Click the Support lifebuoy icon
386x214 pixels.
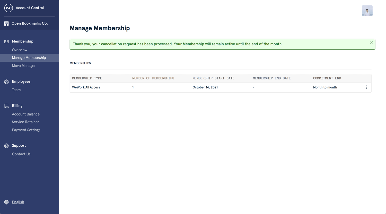coord(6,146)
